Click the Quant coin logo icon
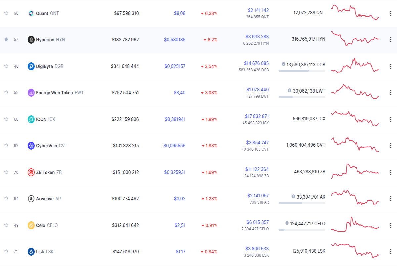This screenshot has height=266, width=397. pos(31,13)
